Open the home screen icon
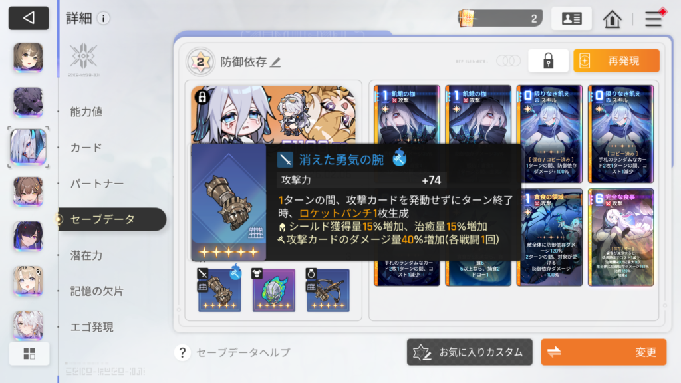The width and height of the screenshot is (681, 383). 612,19
